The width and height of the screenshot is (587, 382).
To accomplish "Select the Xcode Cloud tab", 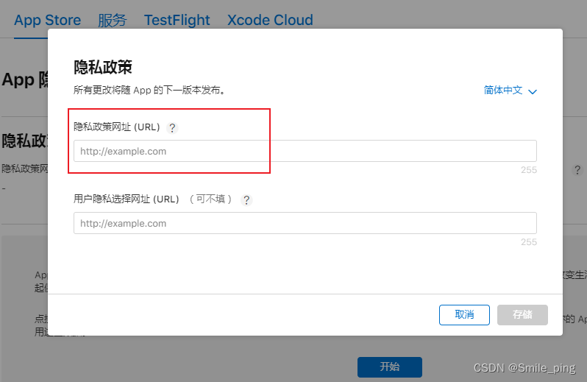I will pos(270,20).
